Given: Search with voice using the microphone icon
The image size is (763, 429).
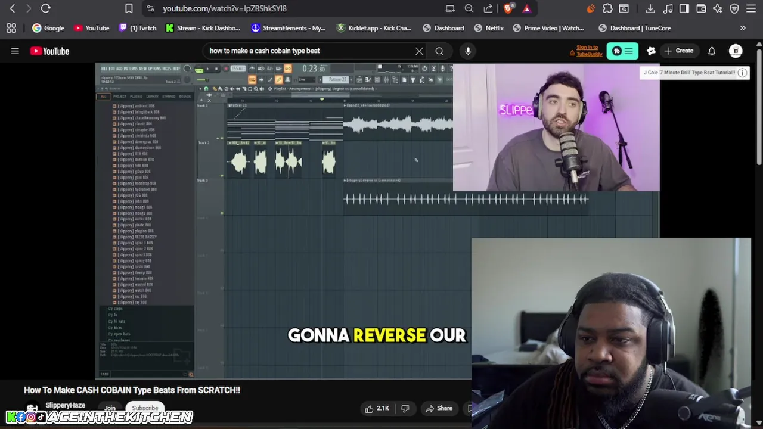Looking at the screenshot, I should click(x=468, y=51).
